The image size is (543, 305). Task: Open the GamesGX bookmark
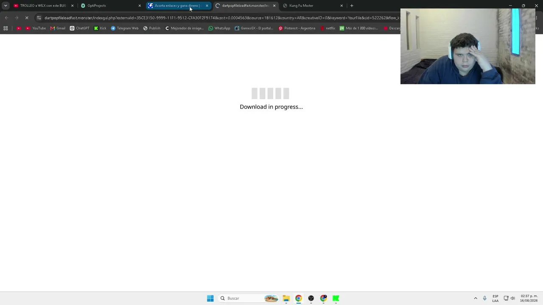pyautogui.click(x=254, y=28)
